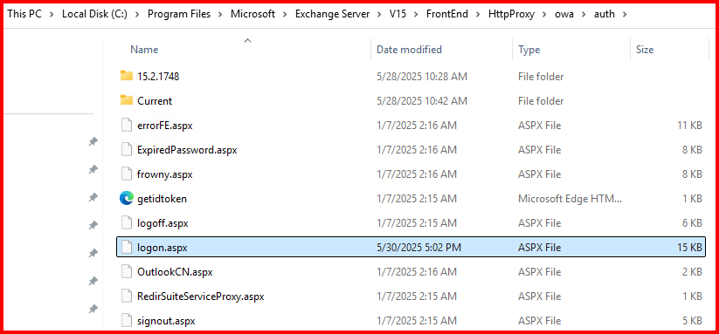Sort files by Type column header
719x334 pixels.
click(529, 50)
